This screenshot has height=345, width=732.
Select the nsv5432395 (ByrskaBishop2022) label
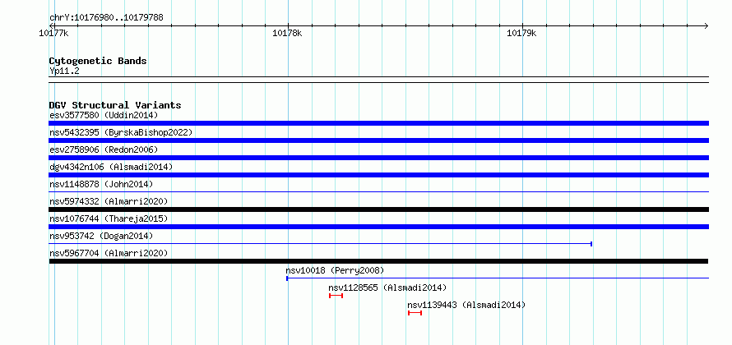coord(121,132)
